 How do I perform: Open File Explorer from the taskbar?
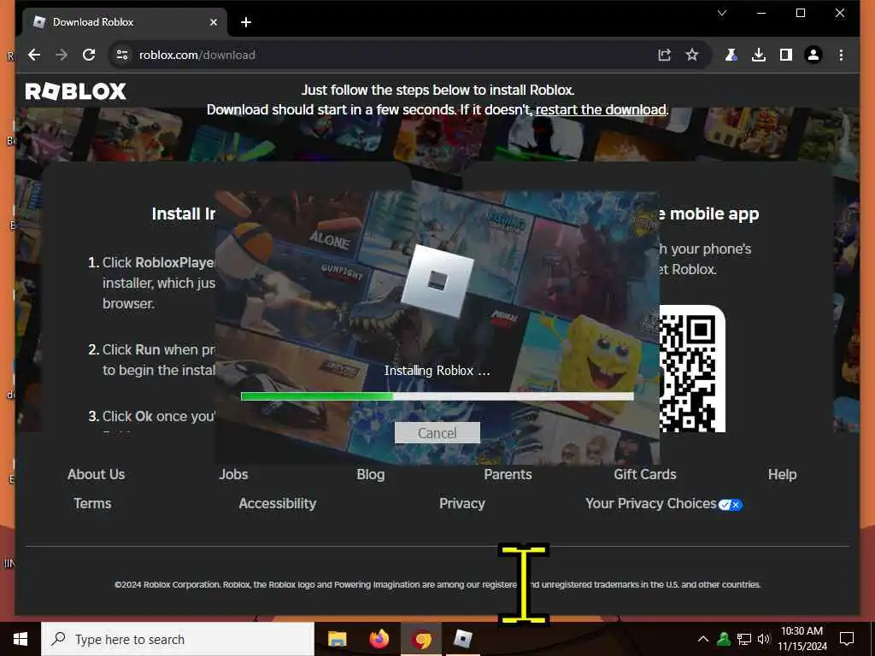click(x=337, y=639)
